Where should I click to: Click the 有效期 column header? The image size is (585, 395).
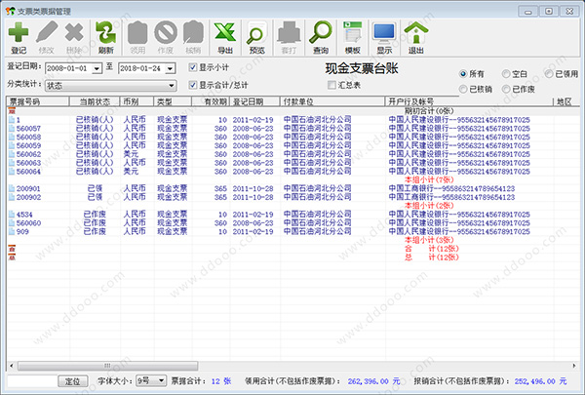(211, 101)
